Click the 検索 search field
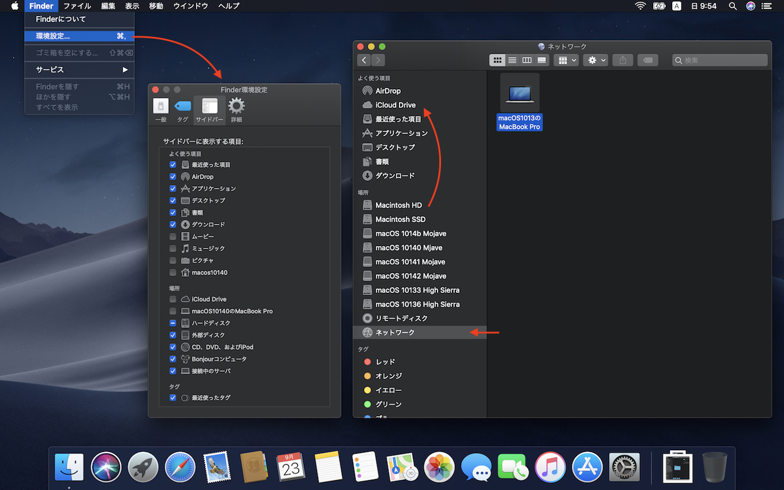This screenshot has width=784, height=490. pos(720,60)
